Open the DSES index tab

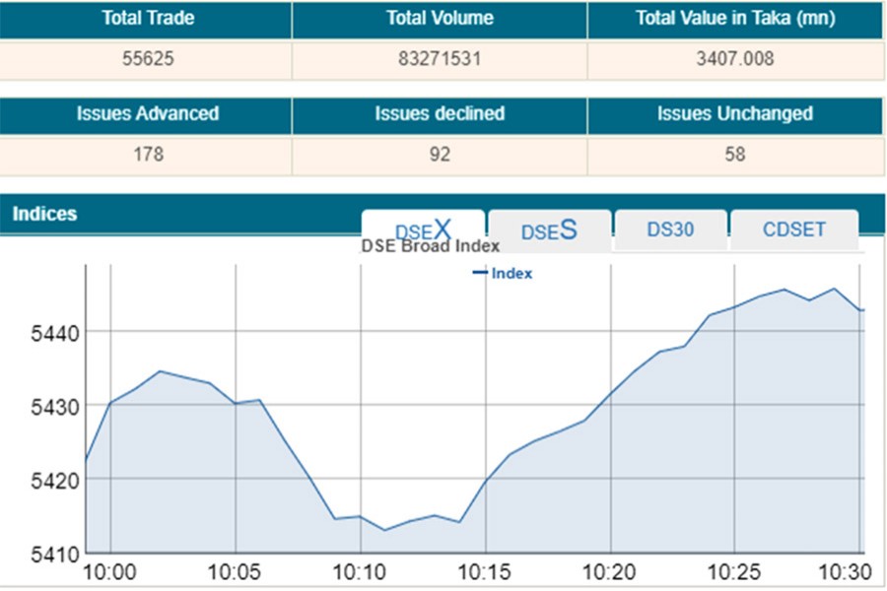[549, 231]
